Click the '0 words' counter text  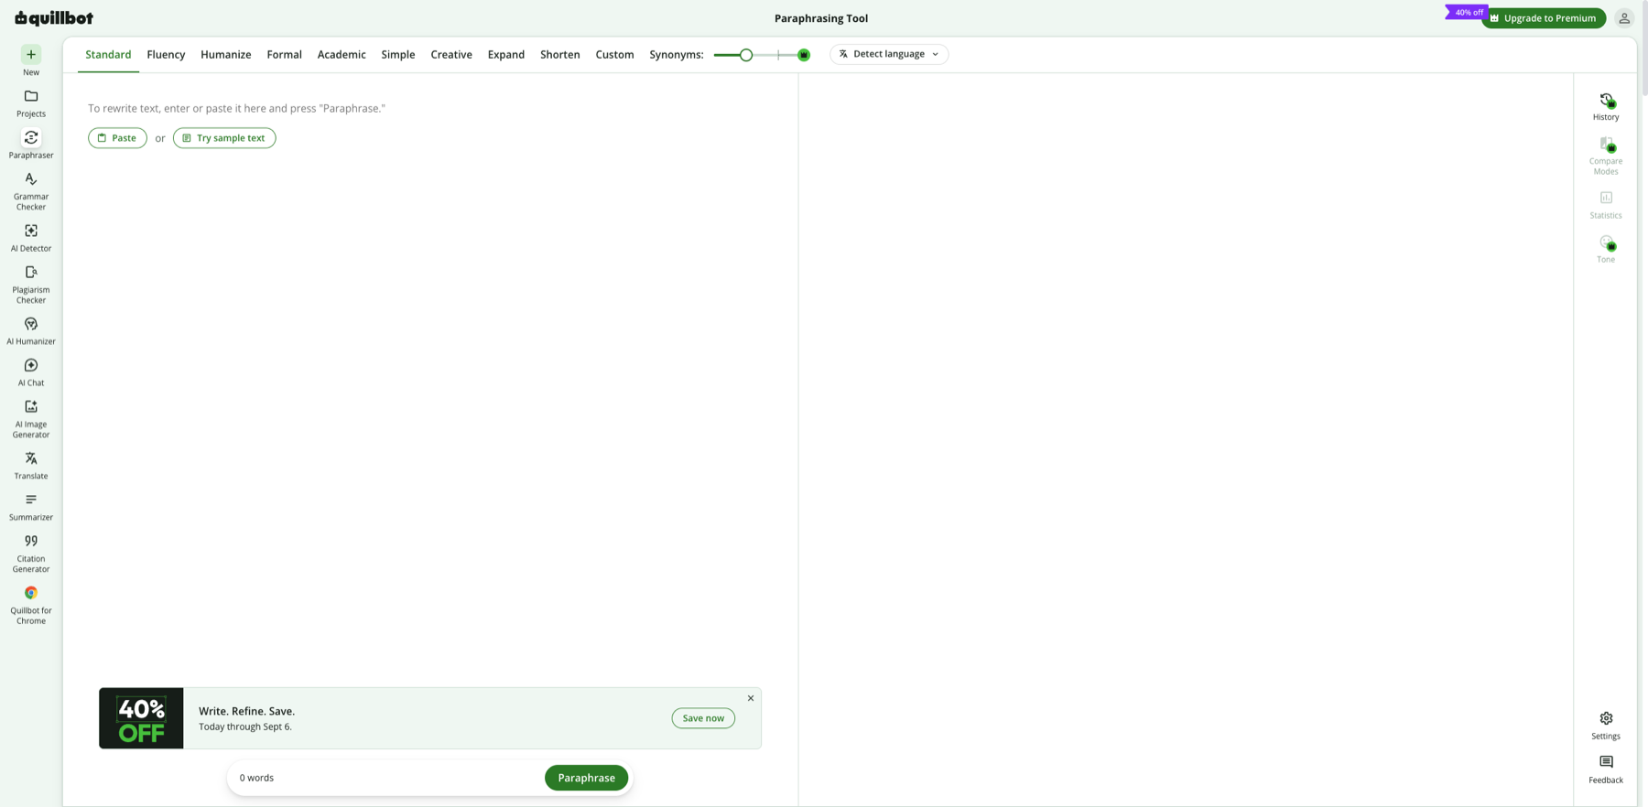(x=256, y=778)
